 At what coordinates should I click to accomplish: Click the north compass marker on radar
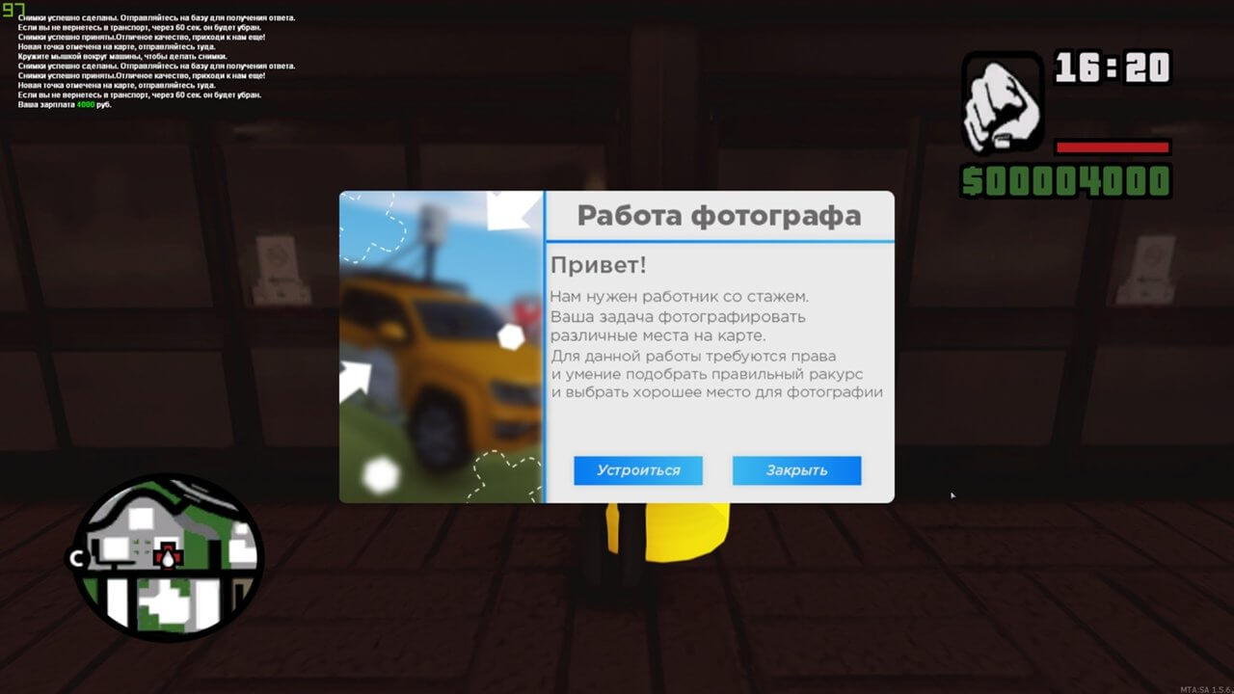click(x=77, y=558)
